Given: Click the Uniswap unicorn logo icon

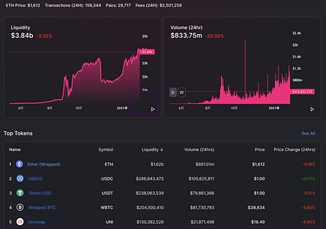Looking at the screenshot, I should tap(20, 222).
